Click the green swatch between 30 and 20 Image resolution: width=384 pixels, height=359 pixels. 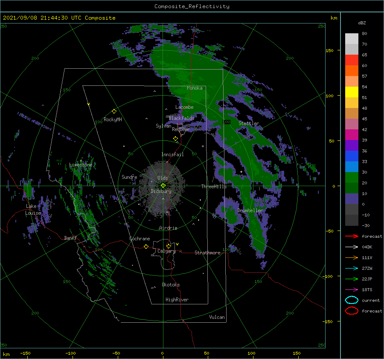pos(352,178)
